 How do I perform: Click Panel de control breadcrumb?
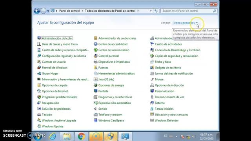click(69, 11)
